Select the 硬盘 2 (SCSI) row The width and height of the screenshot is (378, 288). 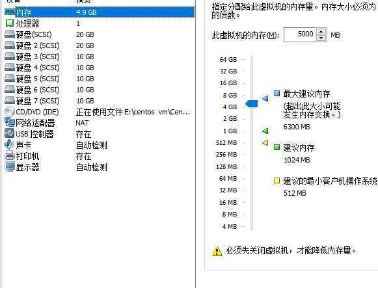(100, 46)
